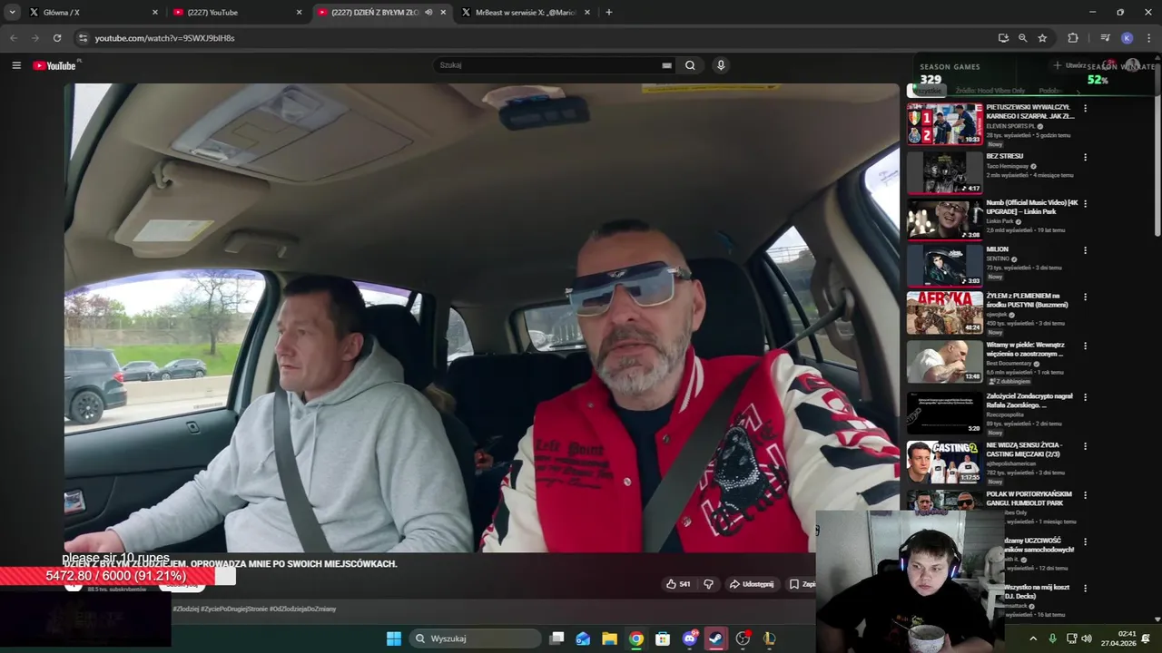Show more filter chips with right chevron
Screen dimensions: 1162x653
(x=1078, y=91)
